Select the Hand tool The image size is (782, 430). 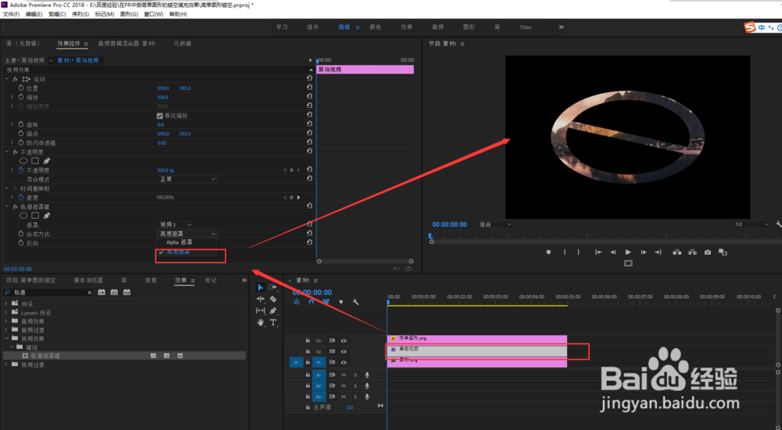(x=260, y=322)
